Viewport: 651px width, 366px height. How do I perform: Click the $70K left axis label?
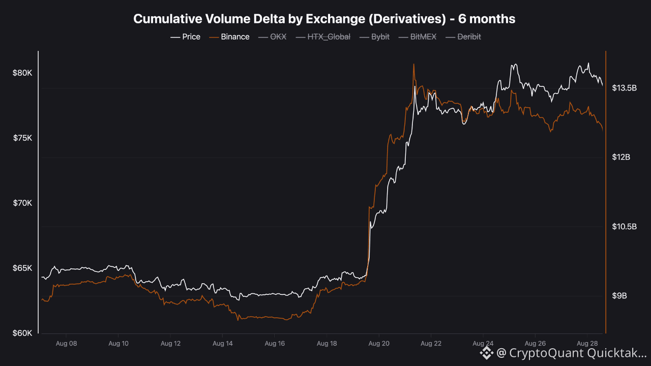tap(22, 203)
